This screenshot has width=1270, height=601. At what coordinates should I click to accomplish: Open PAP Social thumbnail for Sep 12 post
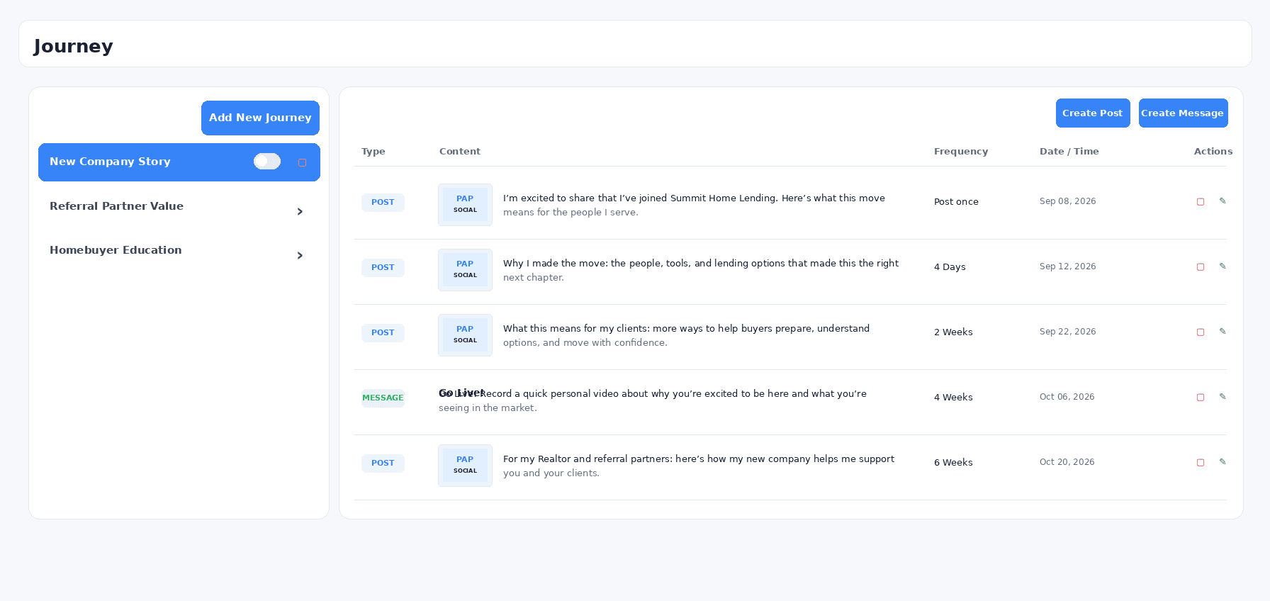click(465, 270)
